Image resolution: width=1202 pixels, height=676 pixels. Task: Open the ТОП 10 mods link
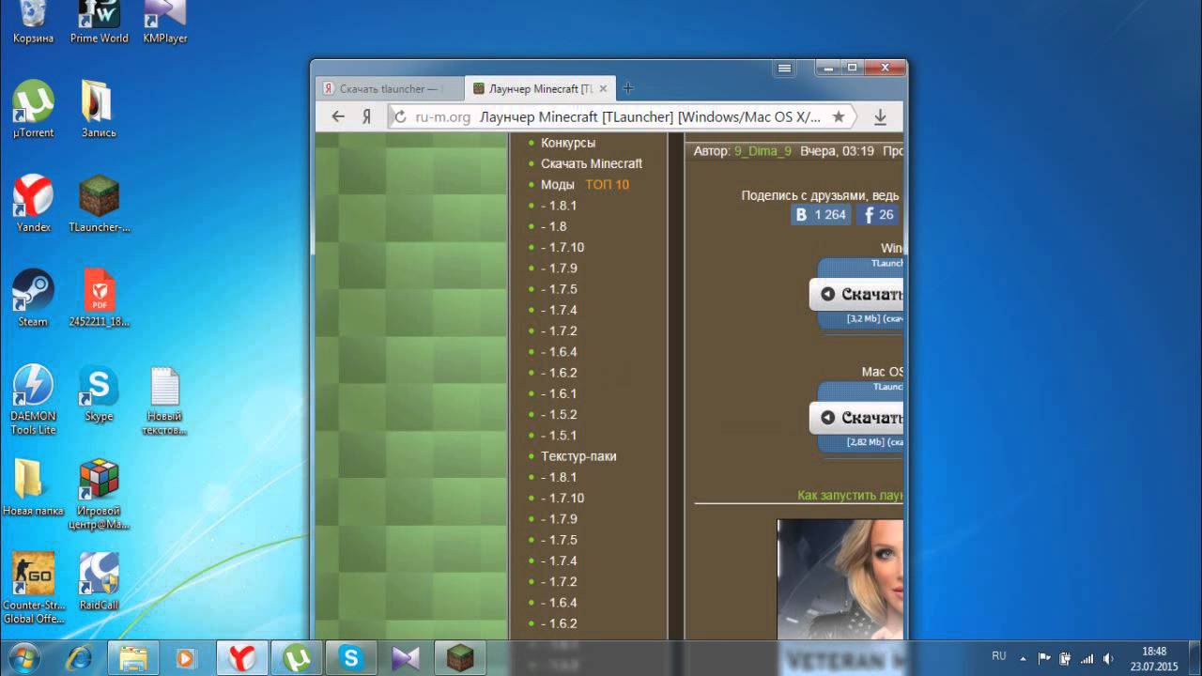coord(608,185)
